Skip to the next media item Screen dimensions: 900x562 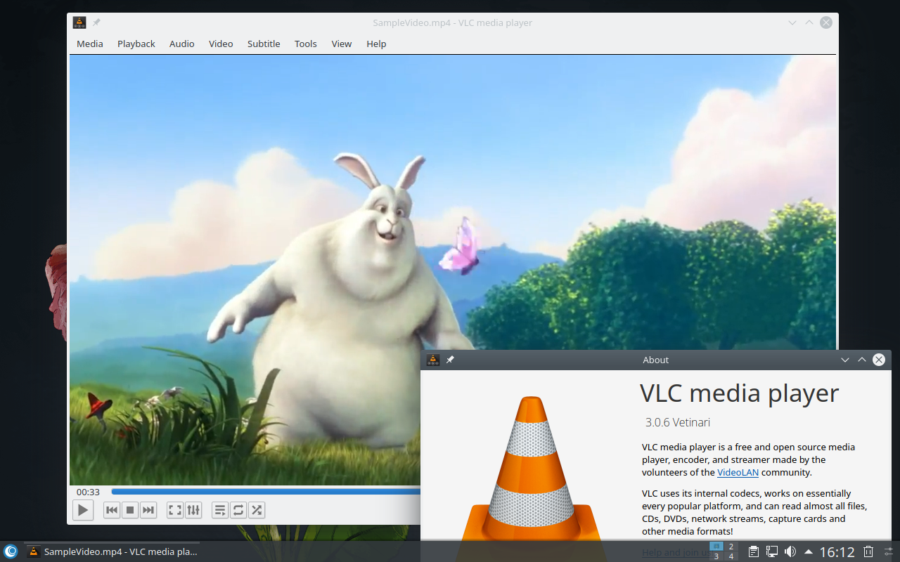[148, 510]
